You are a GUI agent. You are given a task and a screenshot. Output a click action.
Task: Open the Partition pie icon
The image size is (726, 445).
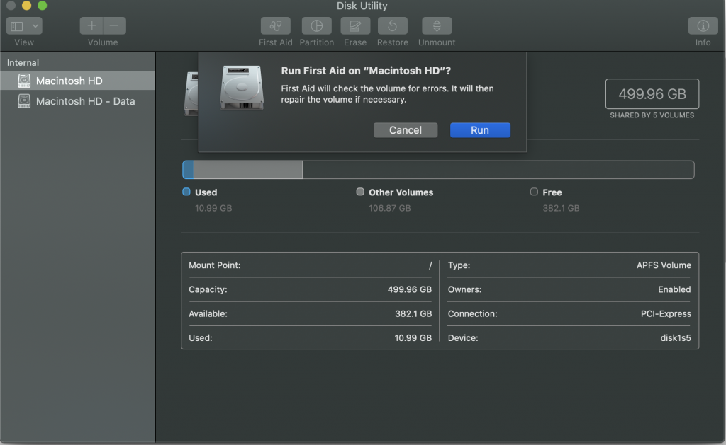tap(317, 26)
